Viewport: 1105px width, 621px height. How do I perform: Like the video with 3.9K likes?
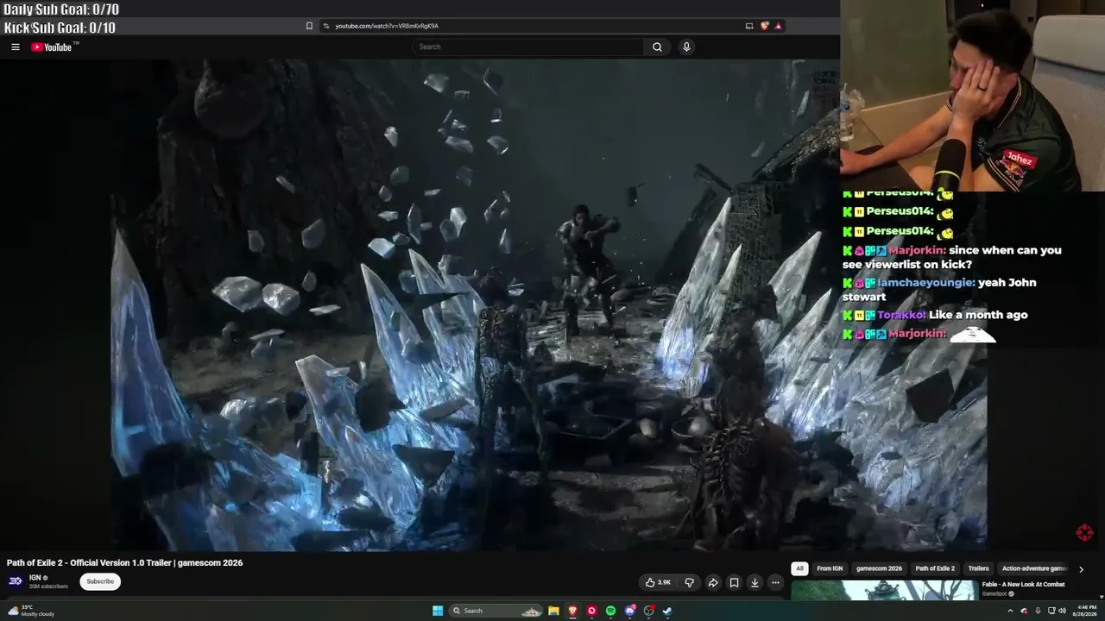658,582
